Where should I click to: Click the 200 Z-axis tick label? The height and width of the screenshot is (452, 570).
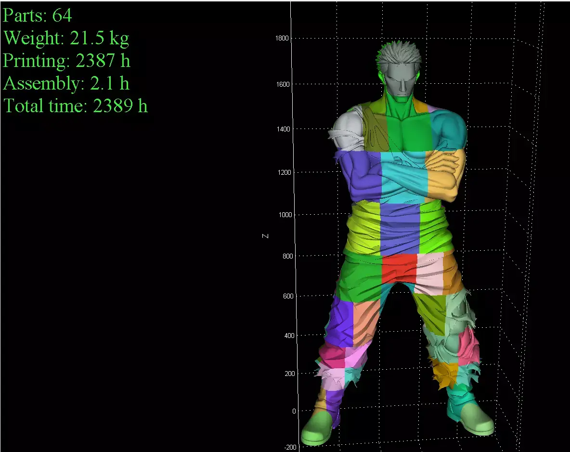(290, 374)
